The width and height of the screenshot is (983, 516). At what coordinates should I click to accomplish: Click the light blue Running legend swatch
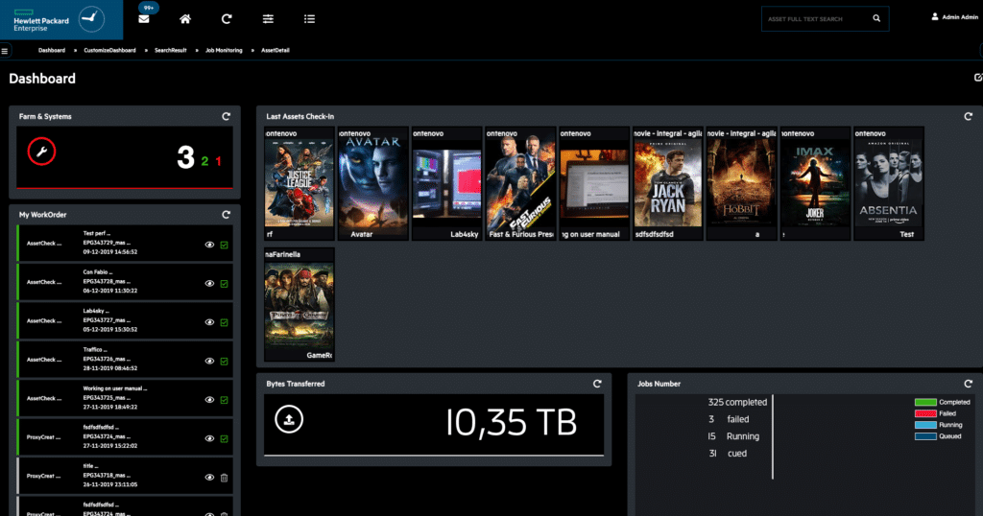(925, 425)
